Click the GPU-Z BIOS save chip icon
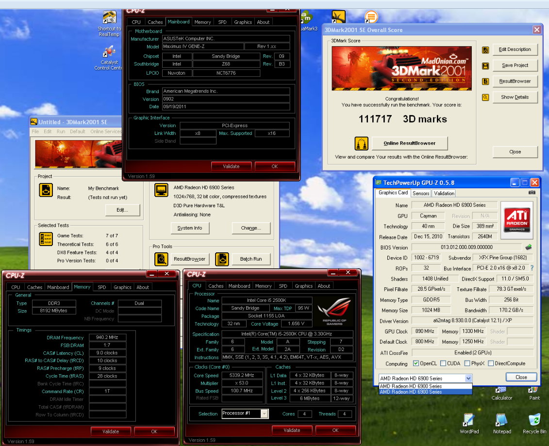Viewport: 549px width, 446px height. [528, 247]
